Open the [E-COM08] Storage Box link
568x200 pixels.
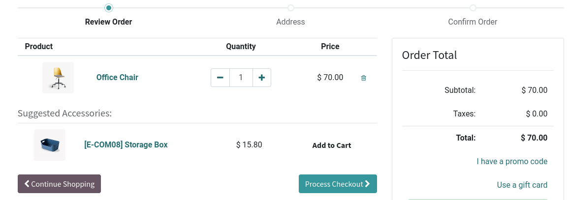(x=126, y=144)
